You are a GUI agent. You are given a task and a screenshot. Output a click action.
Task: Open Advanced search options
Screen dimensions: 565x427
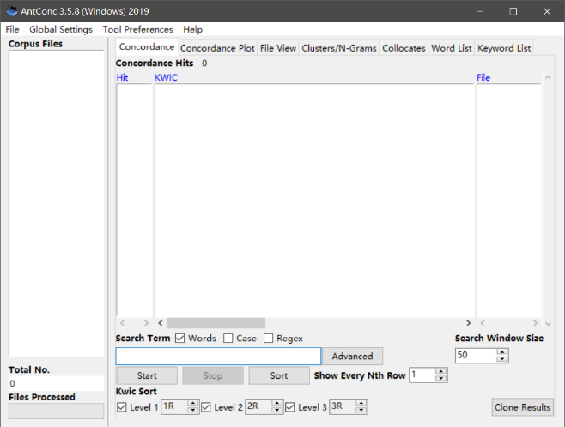(x=352, y=357)
